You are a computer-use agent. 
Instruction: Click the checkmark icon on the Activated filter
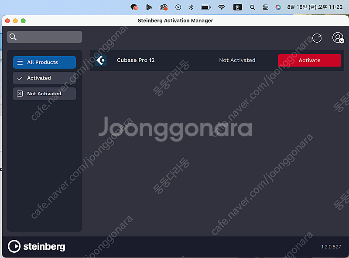pos(20,78)
